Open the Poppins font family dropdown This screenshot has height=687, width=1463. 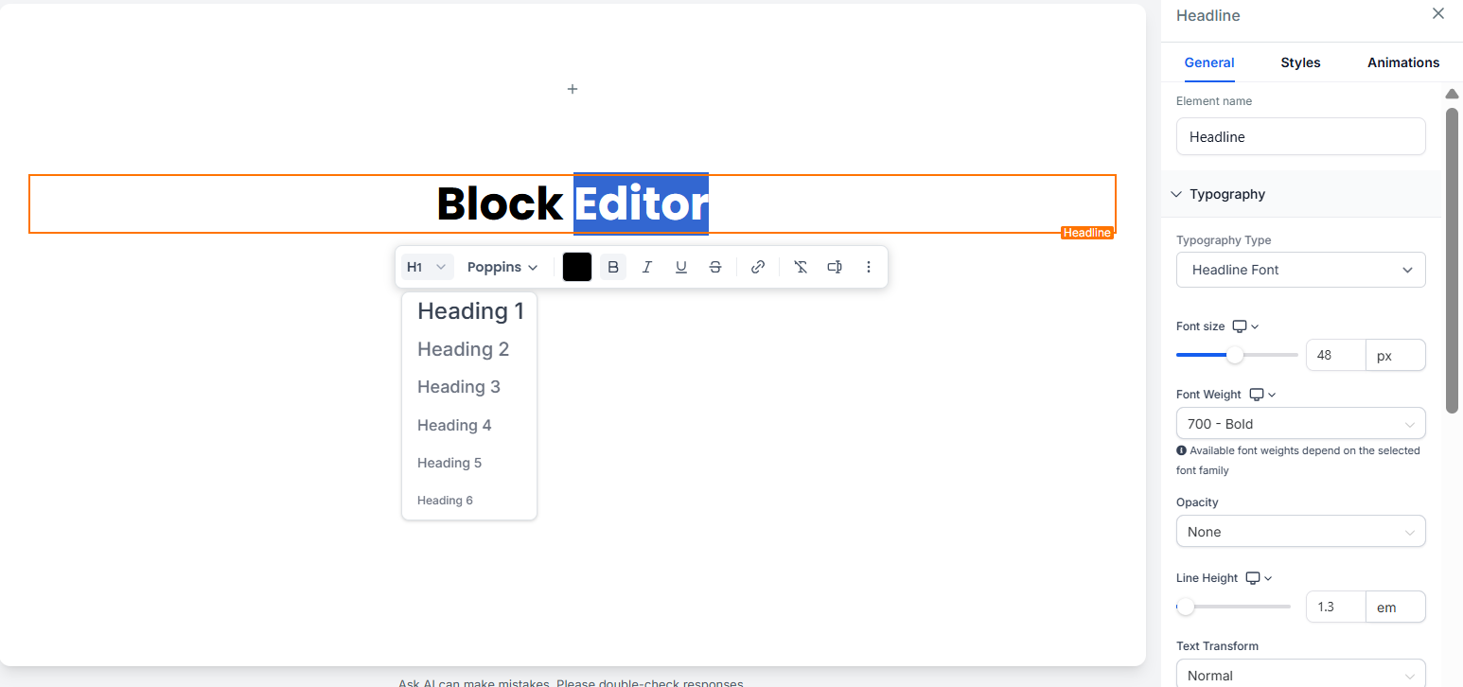(x=502, y=267)
